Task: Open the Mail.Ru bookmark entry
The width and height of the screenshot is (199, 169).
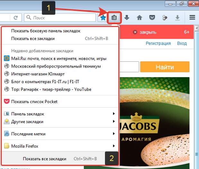Action: point(58,59)
